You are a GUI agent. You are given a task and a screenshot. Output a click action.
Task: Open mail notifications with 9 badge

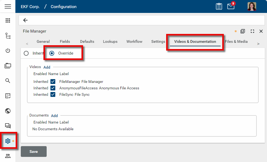click(231, 6)
